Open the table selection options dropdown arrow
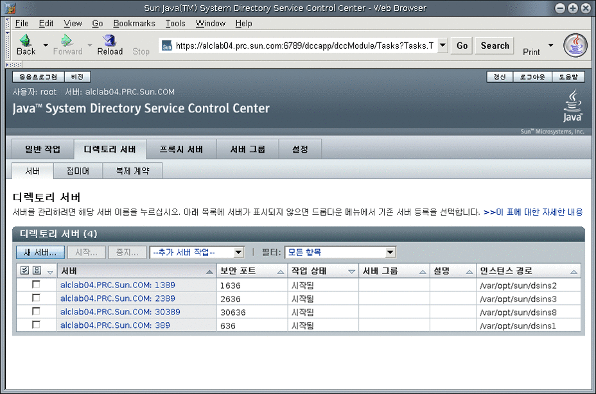Image resolution: width=596 pixels, height=394 pixels. 50,272
